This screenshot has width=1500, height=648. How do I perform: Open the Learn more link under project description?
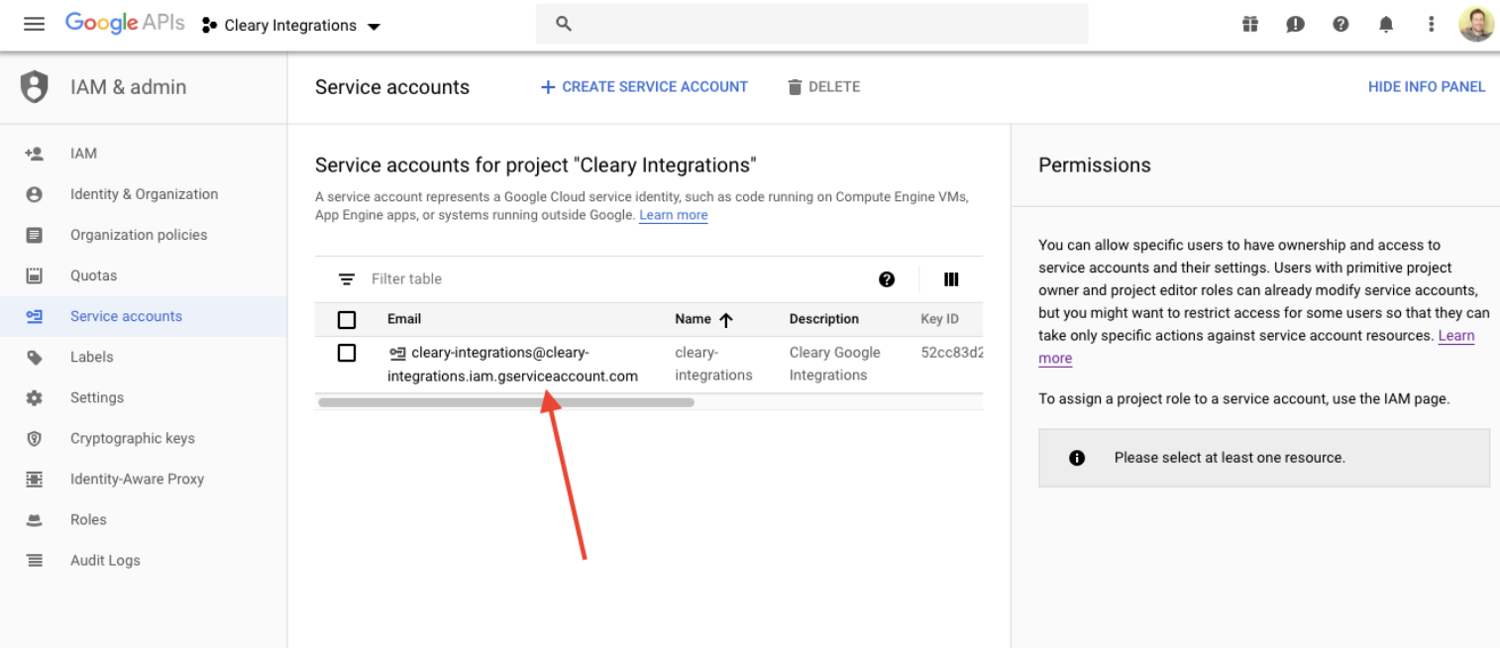673,215
